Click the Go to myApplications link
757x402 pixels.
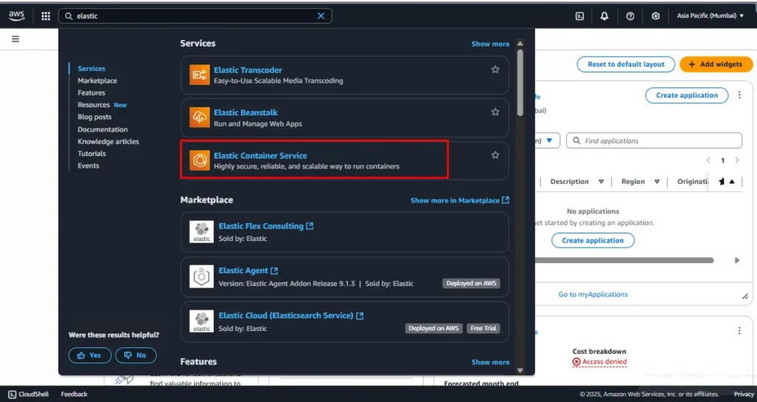point(593,294)
